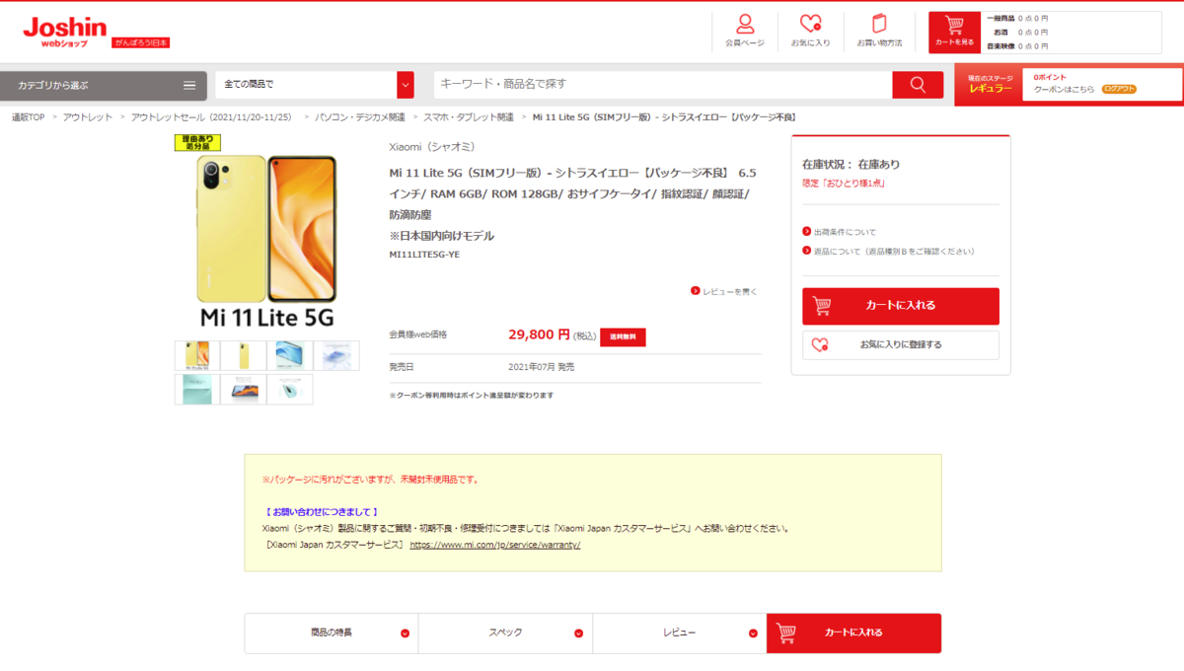Click the red dropdown arrow of search category

coord(406,85)
